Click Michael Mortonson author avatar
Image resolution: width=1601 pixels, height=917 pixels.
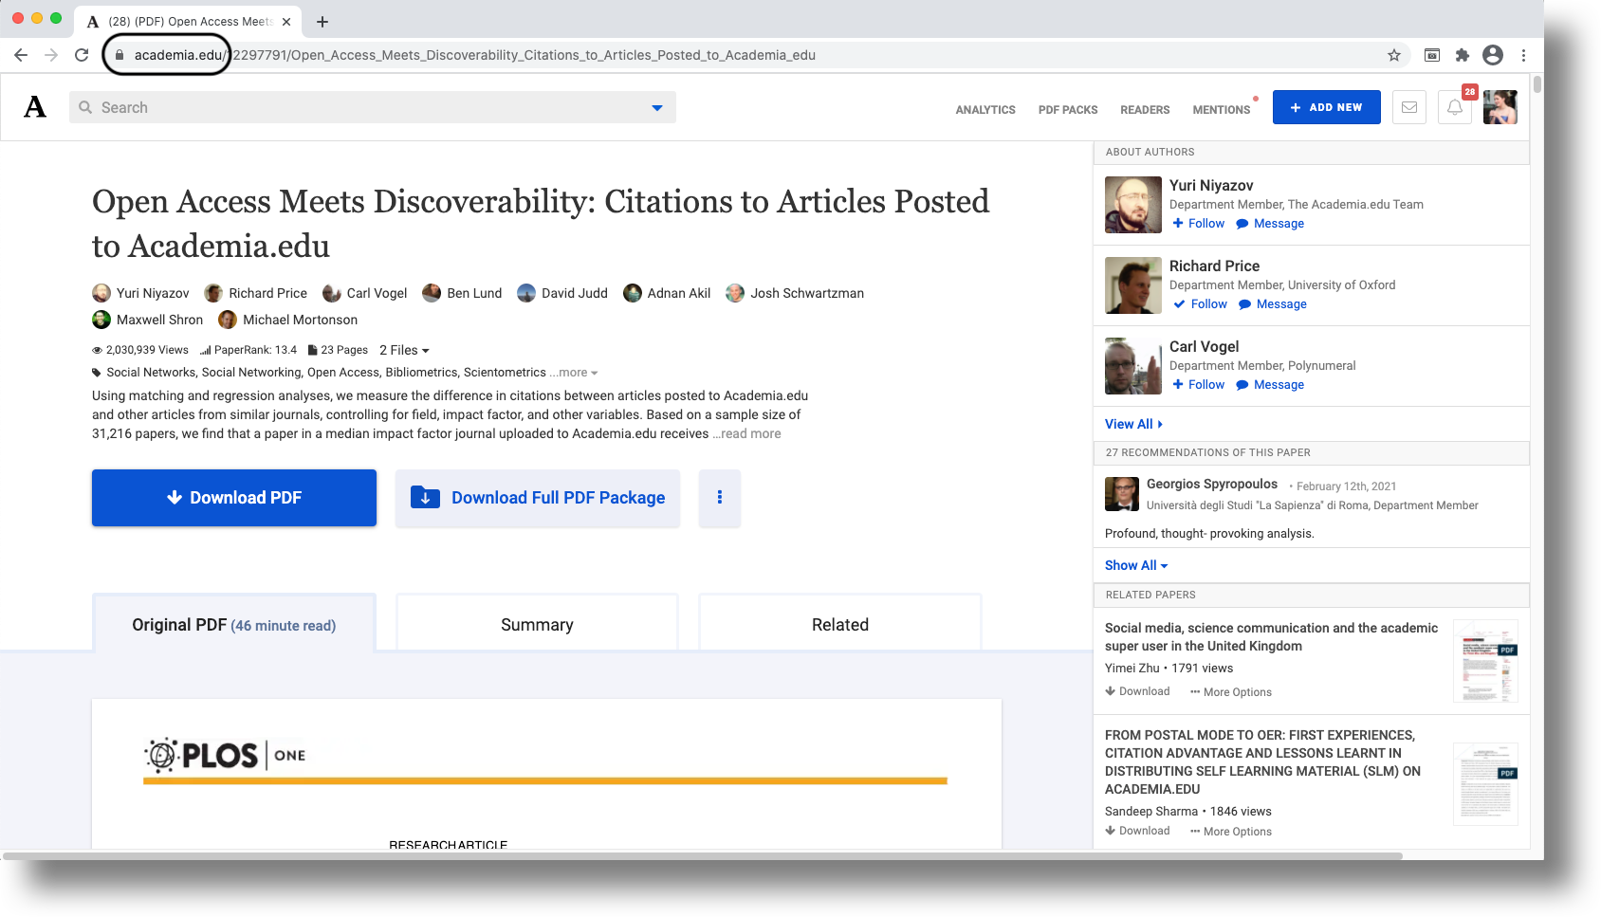228,320
